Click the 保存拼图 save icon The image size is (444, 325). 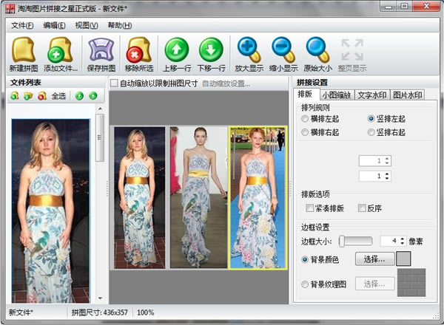[x=101, y=49]
